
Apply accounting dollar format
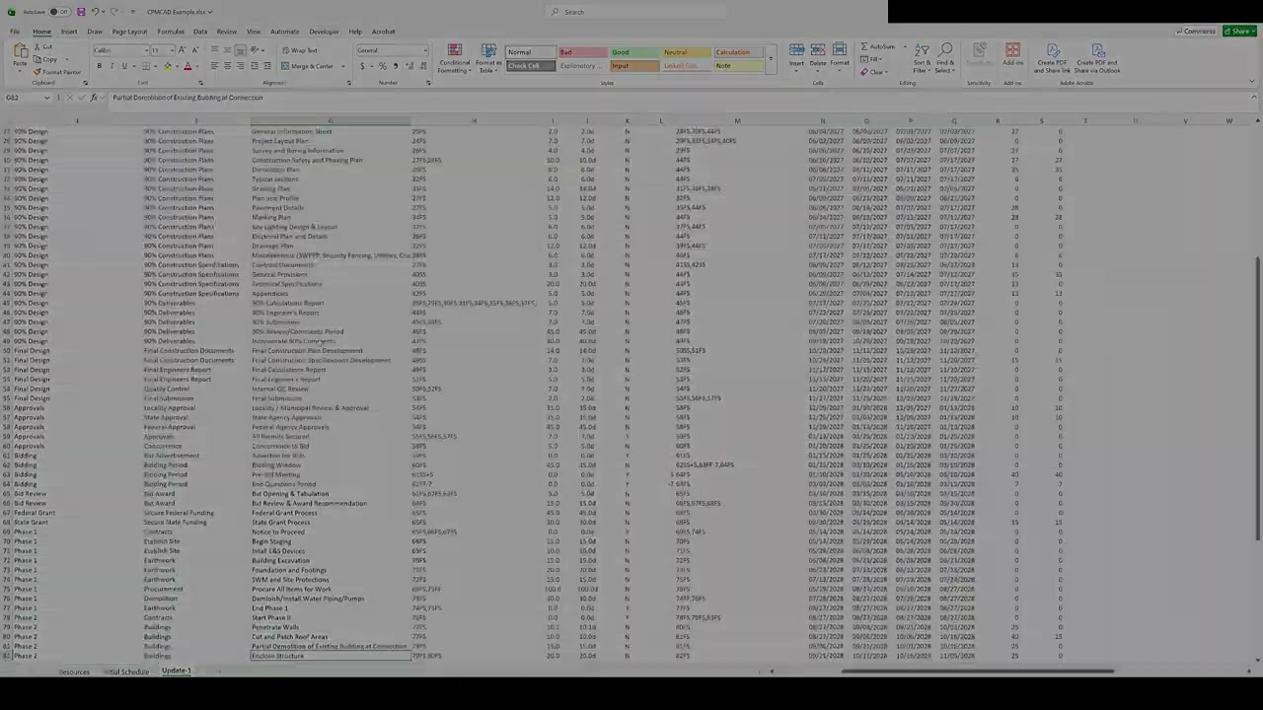[362, 66]
